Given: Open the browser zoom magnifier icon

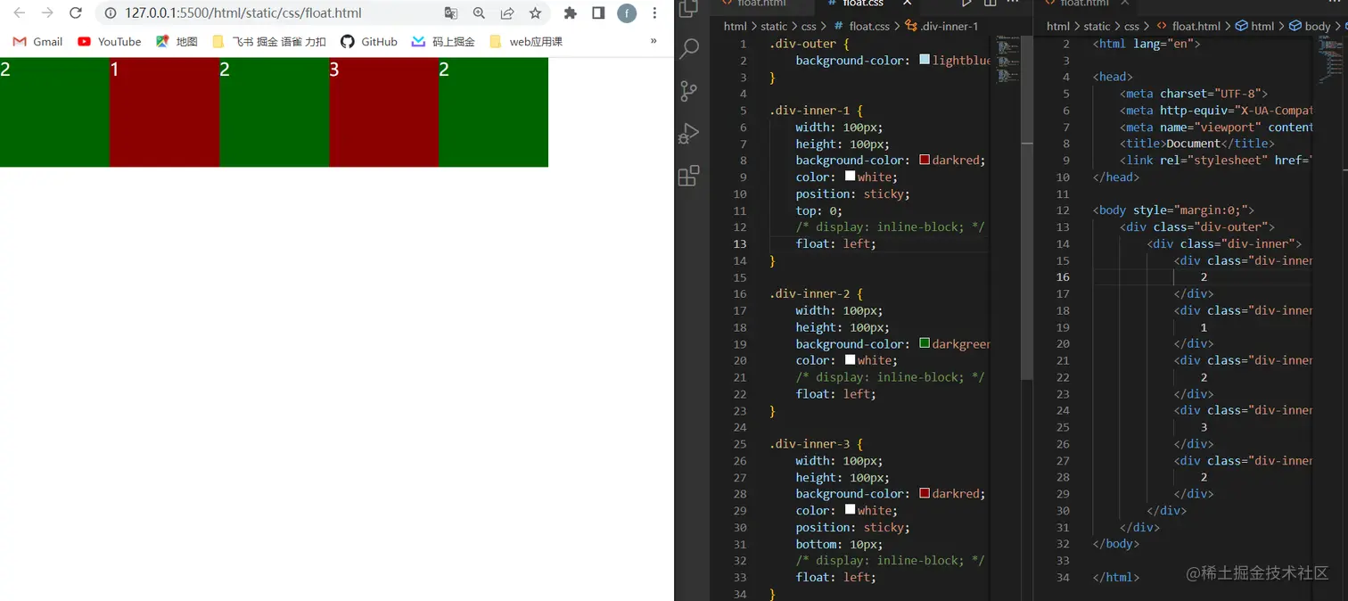Looking at the screenshot, I should tap(480, 13).
